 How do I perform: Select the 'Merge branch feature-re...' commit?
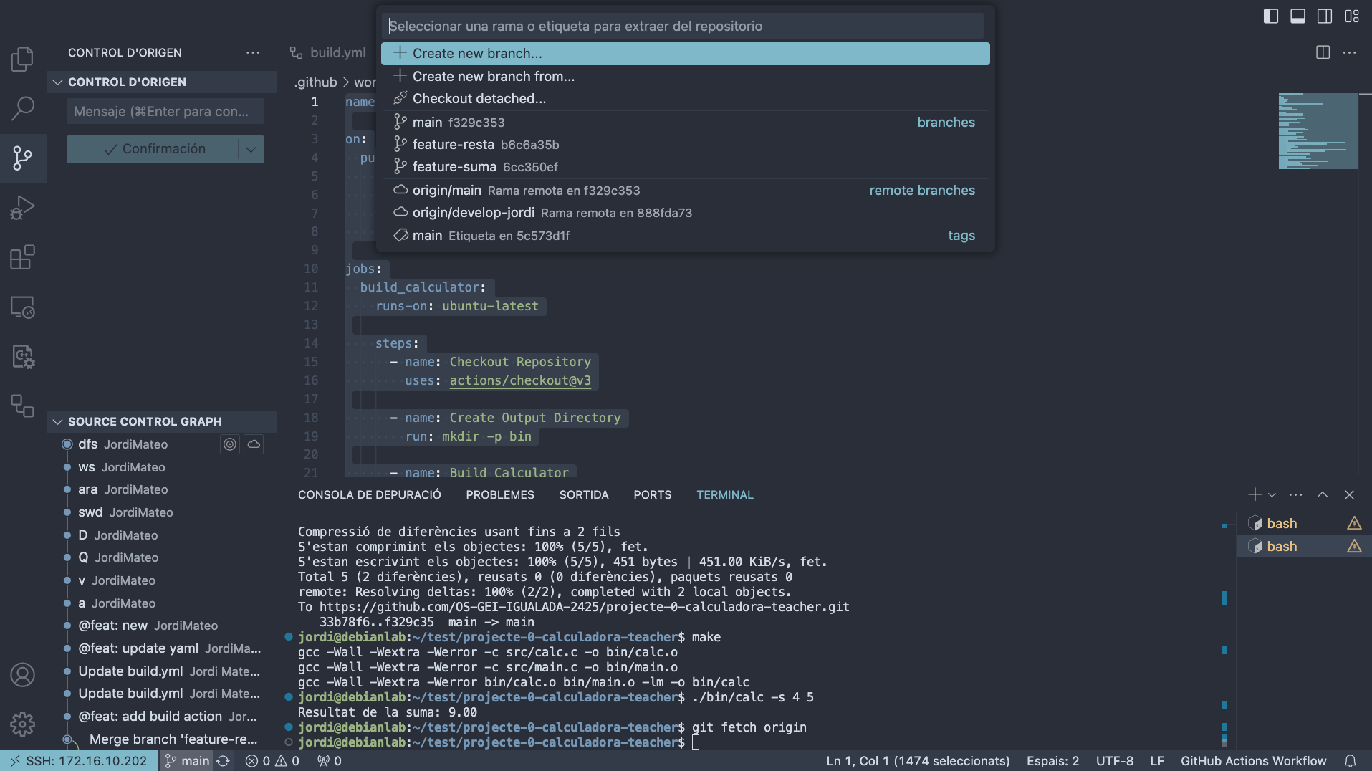[x=162, y=739]
